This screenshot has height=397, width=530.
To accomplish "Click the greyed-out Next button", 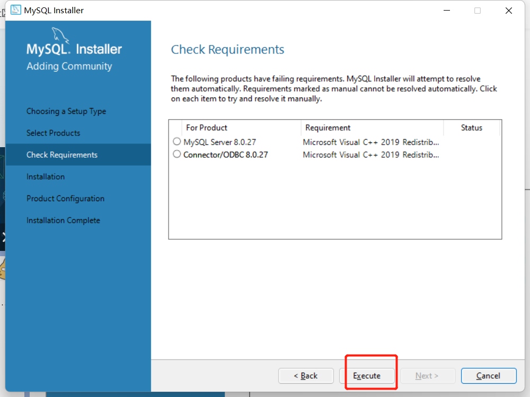I will (x=428, y=376).
